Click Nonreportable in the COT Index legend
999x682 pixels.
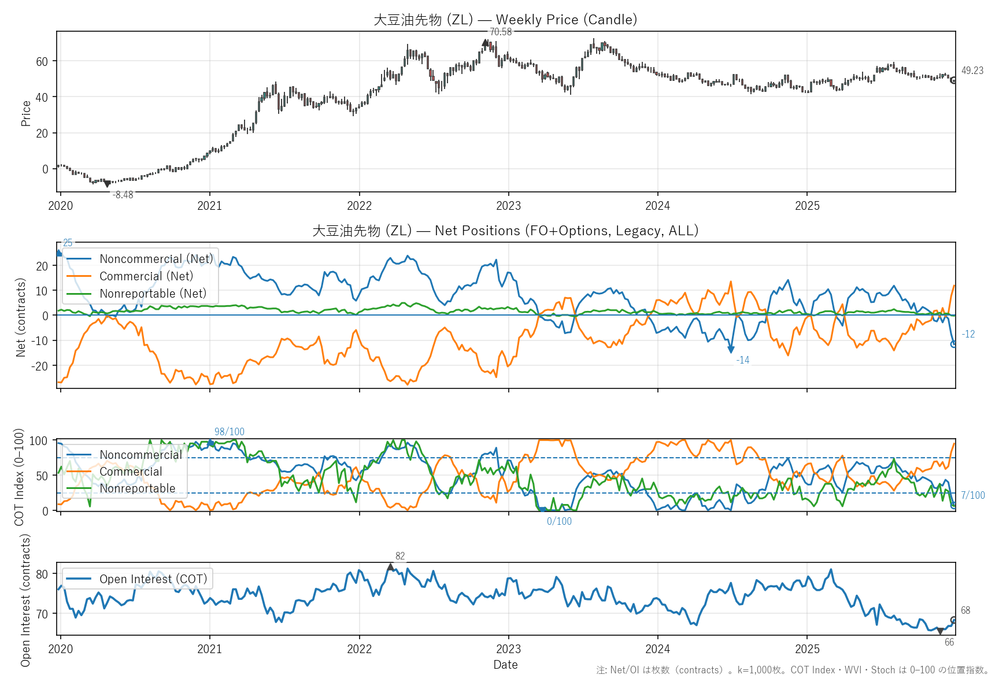(137, 488)
